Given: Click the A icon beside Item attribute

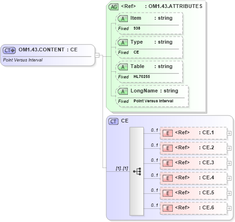Looking at the screenshot, I should click(123, 19).
